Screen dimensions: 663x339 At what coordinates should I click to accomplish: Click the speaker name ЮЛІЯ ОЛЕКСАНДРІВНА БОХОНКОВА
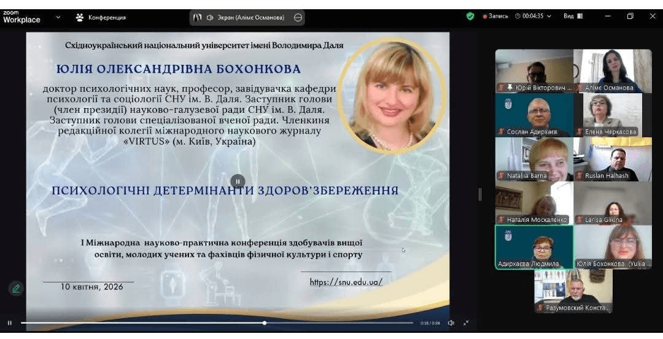pos(179,69)
